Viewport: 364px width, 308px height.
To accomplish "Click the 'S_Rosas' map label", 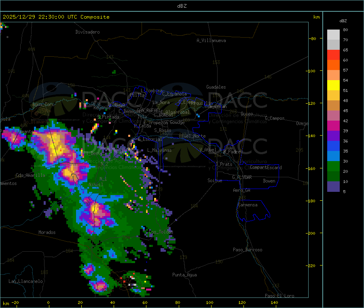I will (163, 130).
